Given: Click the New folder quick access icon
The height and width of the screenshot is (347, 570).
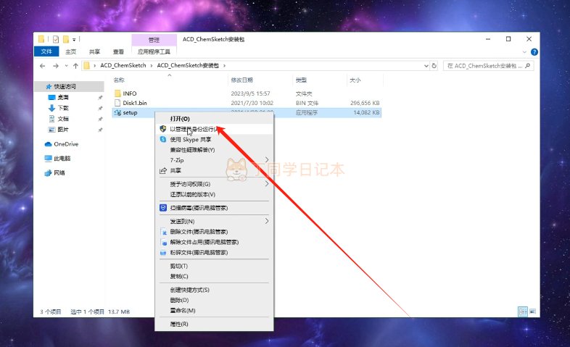Looking at the screenshot, I should 66,39.
